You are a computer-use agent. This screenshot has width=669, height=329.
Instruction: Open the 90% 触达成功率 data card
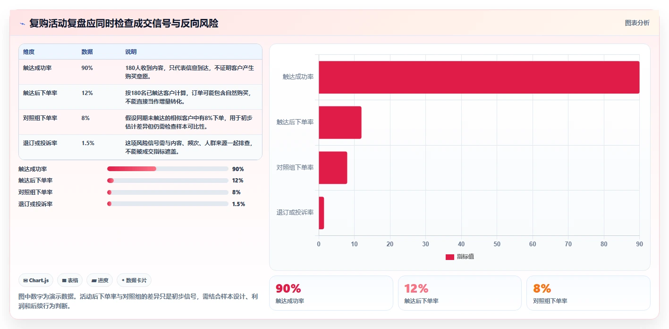click(331, 293)
